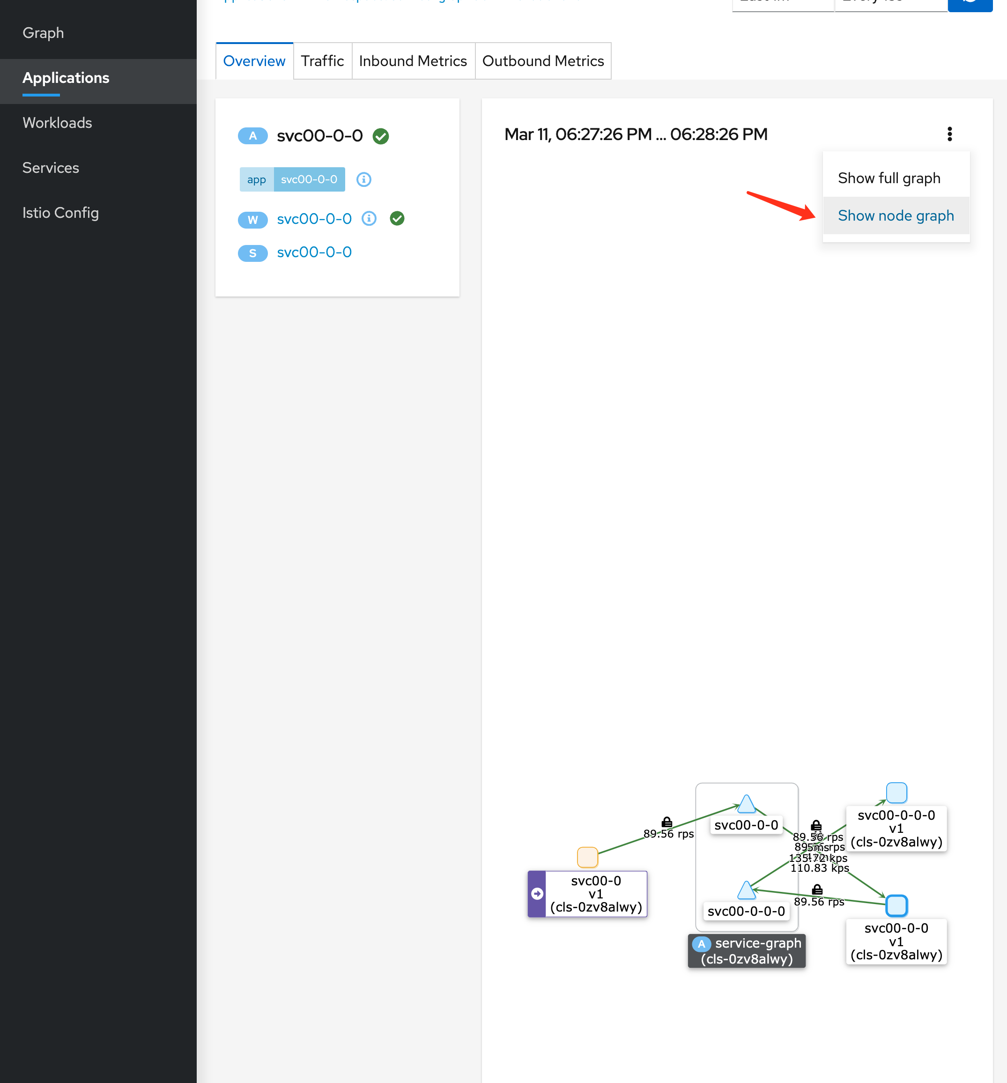Click the app svc00-0-0 label chip
1007x1083 pixels.
[x=292, y=179]
